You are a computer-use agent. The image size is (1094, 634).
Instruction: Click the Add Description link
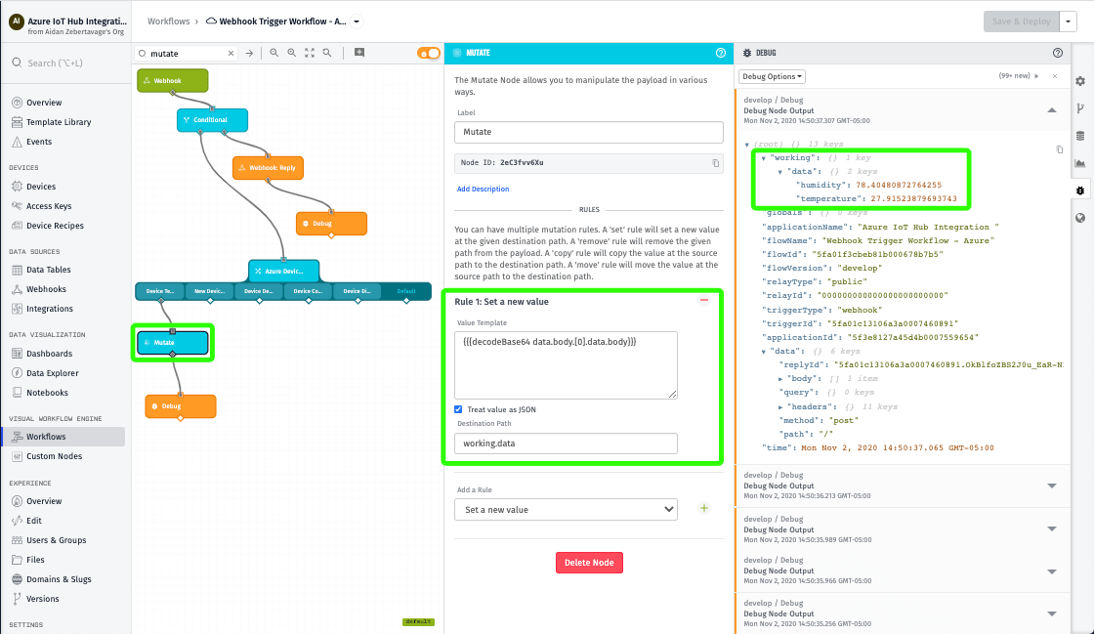[x=483, y=189]
